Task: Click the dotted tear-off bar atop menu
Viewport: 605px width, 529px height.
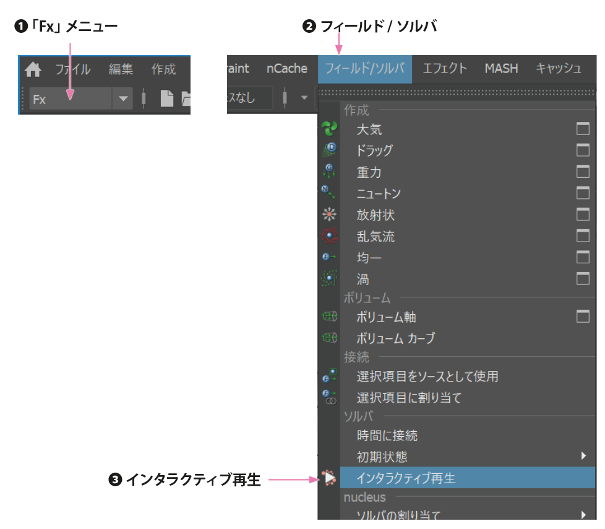Action: [458, 92]
